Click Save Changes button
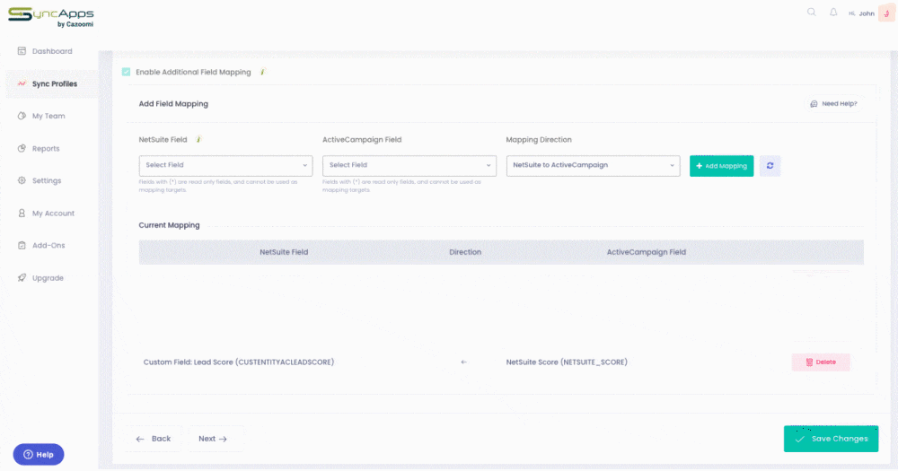Screen dimensions: 898x471 point(831,439)
